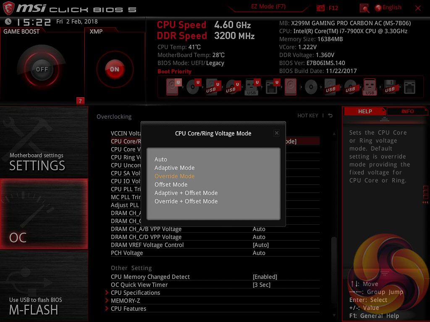Select the last legacy network boot icon
Screen dimensions: 430x322
409,87
